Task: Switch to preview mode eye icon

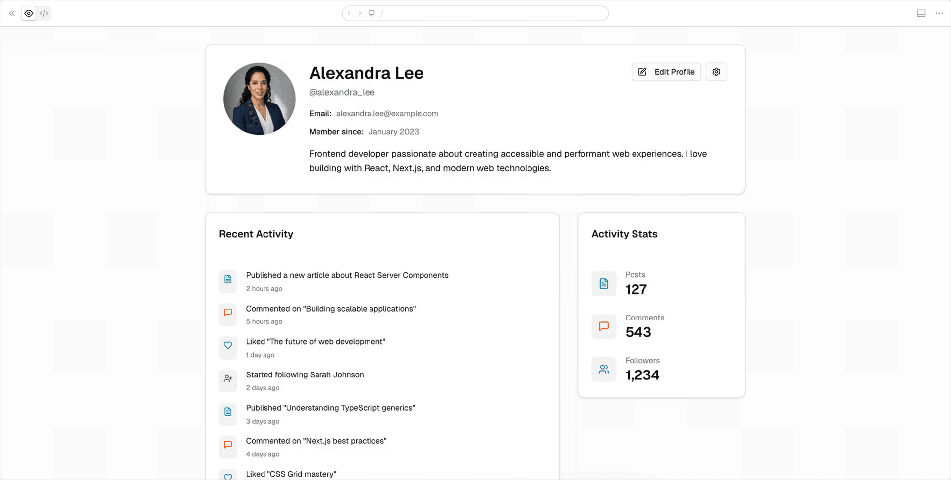Action: click(29, 13)
